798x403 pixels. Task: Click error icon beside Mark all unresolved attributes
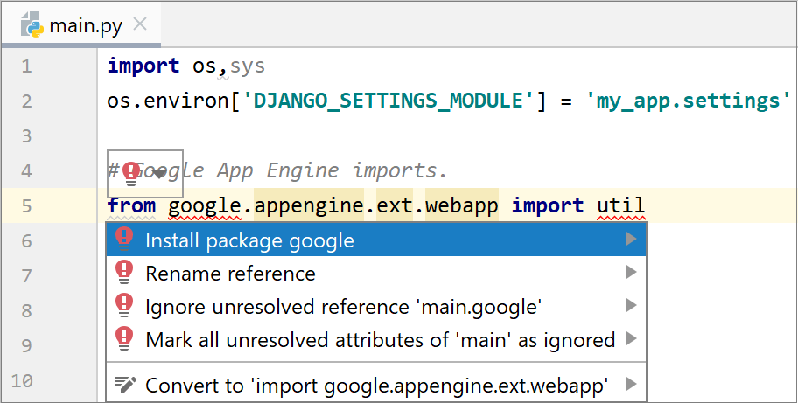click(x=124, y=338)
